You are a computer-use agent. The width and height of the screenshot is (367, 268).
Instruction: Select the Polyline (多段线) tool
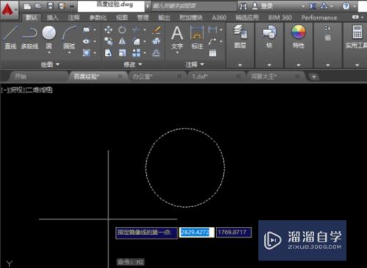[x=29, y=37]
